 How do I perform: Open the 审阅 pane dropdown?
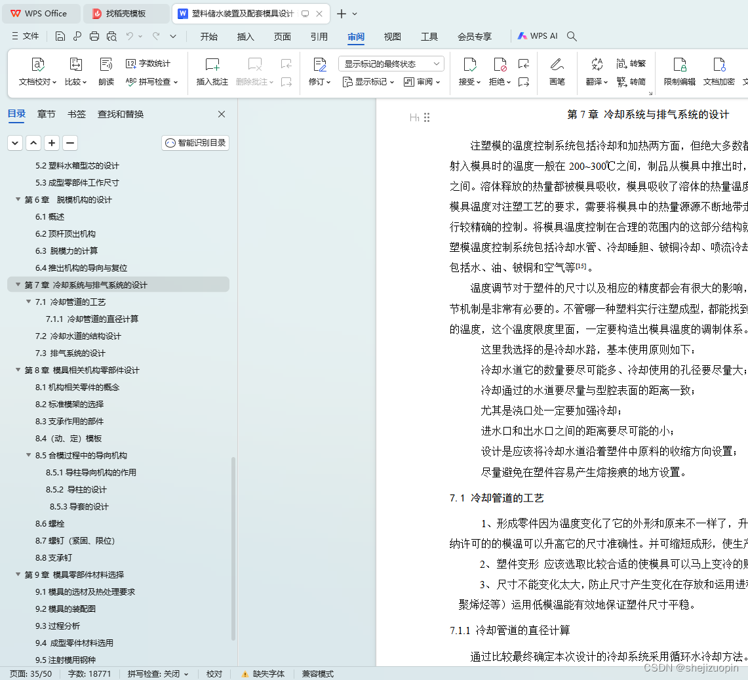[422, 81]
